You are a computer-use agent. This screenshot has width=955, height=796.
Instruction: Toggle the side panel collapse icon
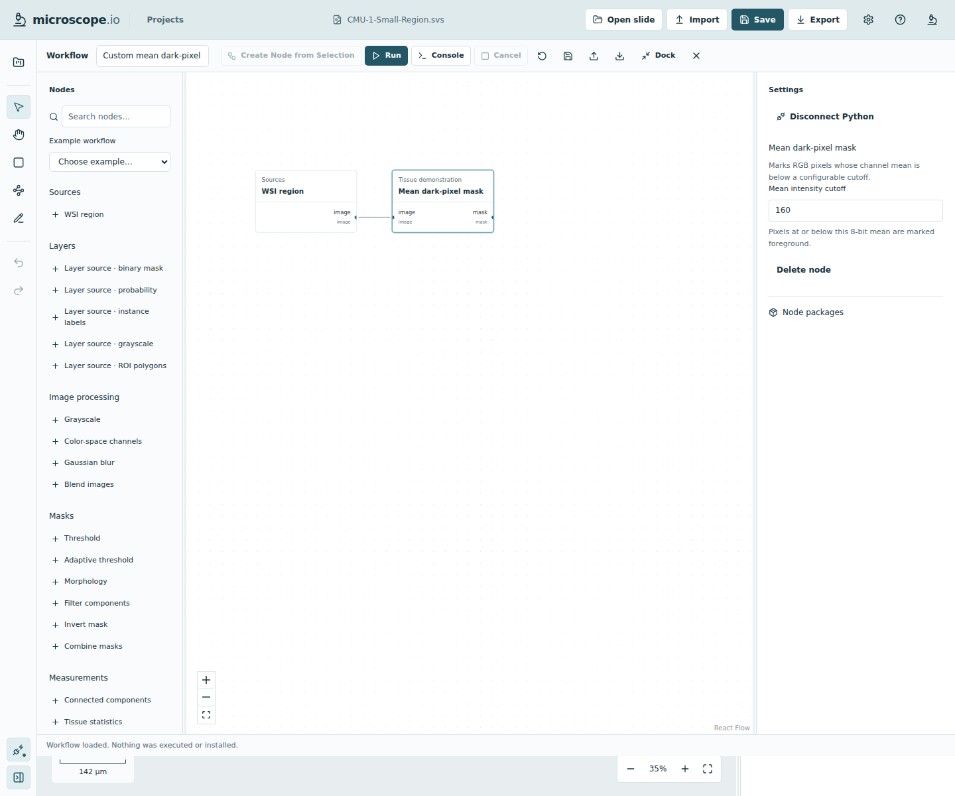(19, 777)
